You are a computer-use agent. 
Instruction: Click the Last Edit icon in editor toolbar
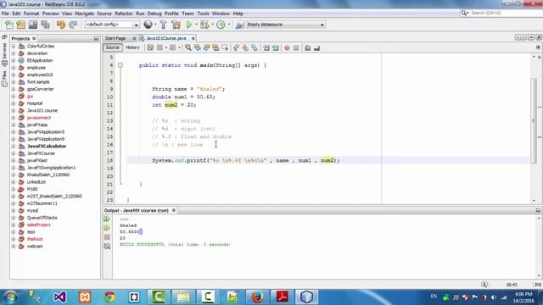coord(150,47)
